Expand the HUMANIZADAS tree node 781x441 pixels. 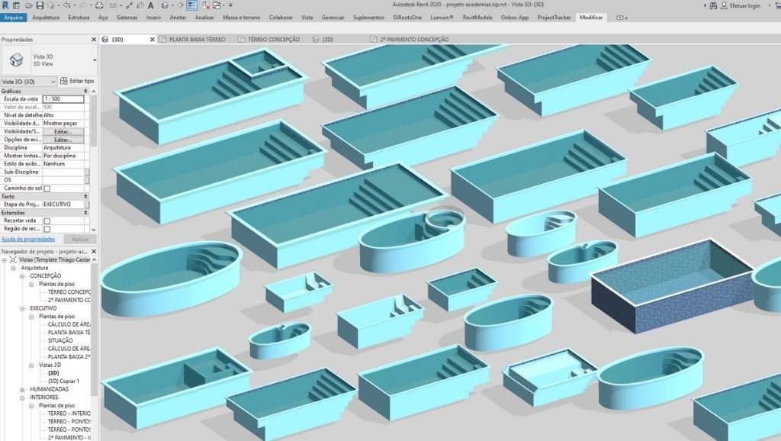point(23,388)
